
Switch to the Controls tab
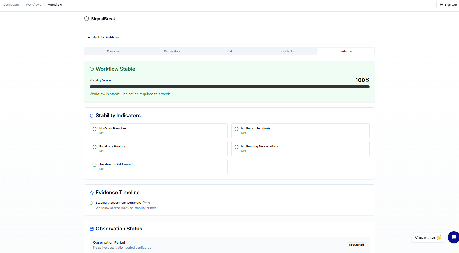click(287, 51)
